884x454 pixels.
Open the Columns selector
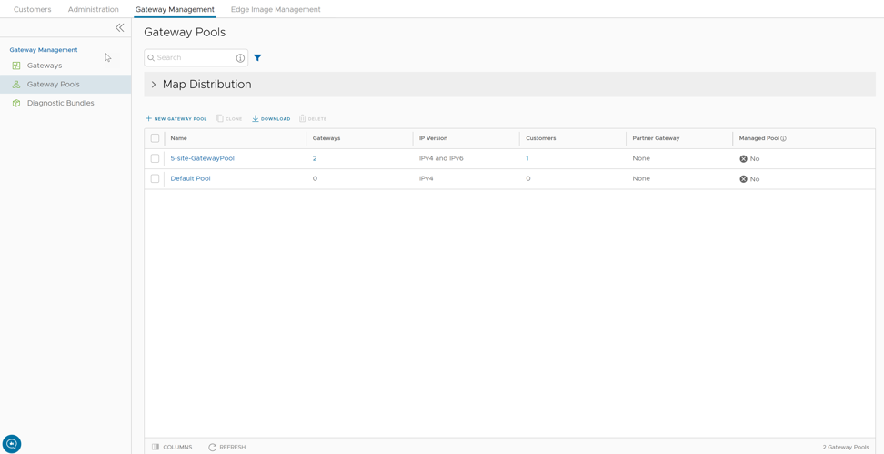pyautogui.click(x=172, y=447)
